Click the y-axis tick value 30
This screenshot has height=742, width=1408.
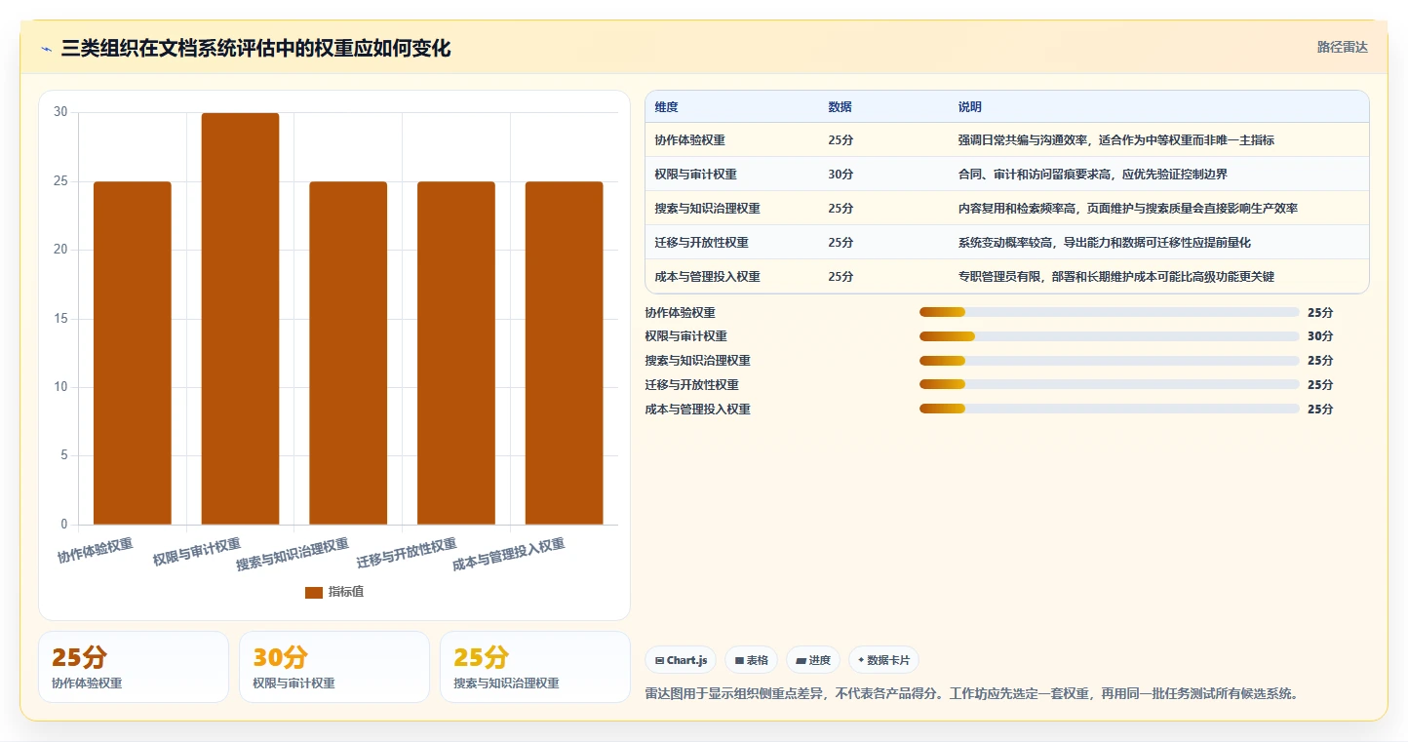pos(60,112)
